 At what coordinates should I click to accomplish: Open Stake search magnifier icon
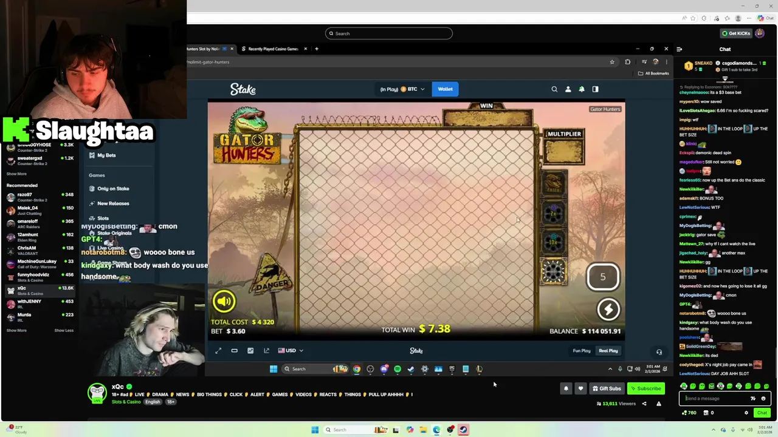point(554,89)
